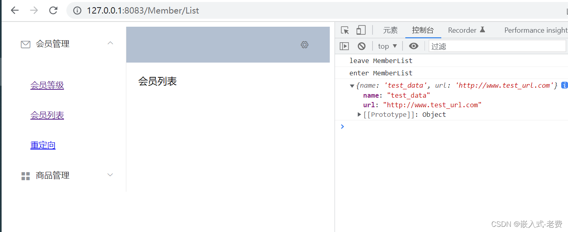Open the Recorder panel tab
The height and width of the screenshot is (232, 568).
coord(462,30)
